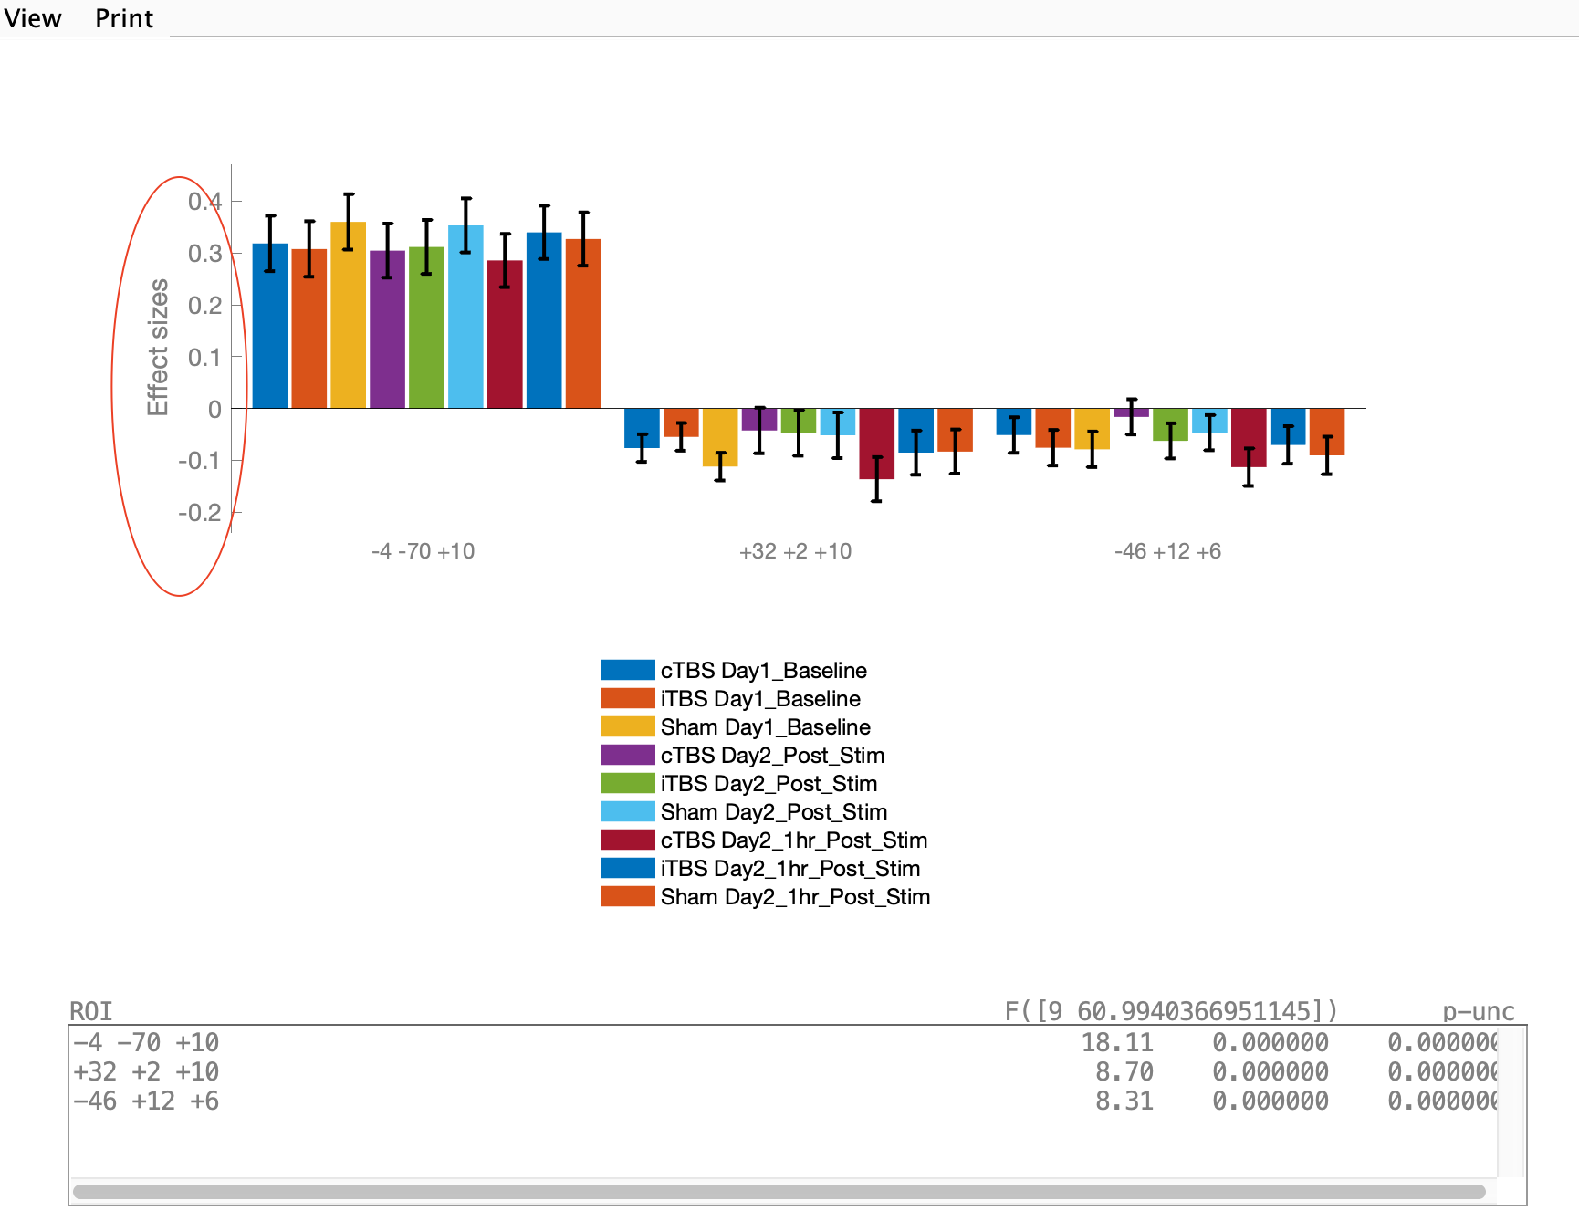Pick the light blue Sham Day2_Post_Stim swatch
Image resolution: width=1579 pixels, height=1232 pixels.
pyautogui.click(x=627, y=812)
